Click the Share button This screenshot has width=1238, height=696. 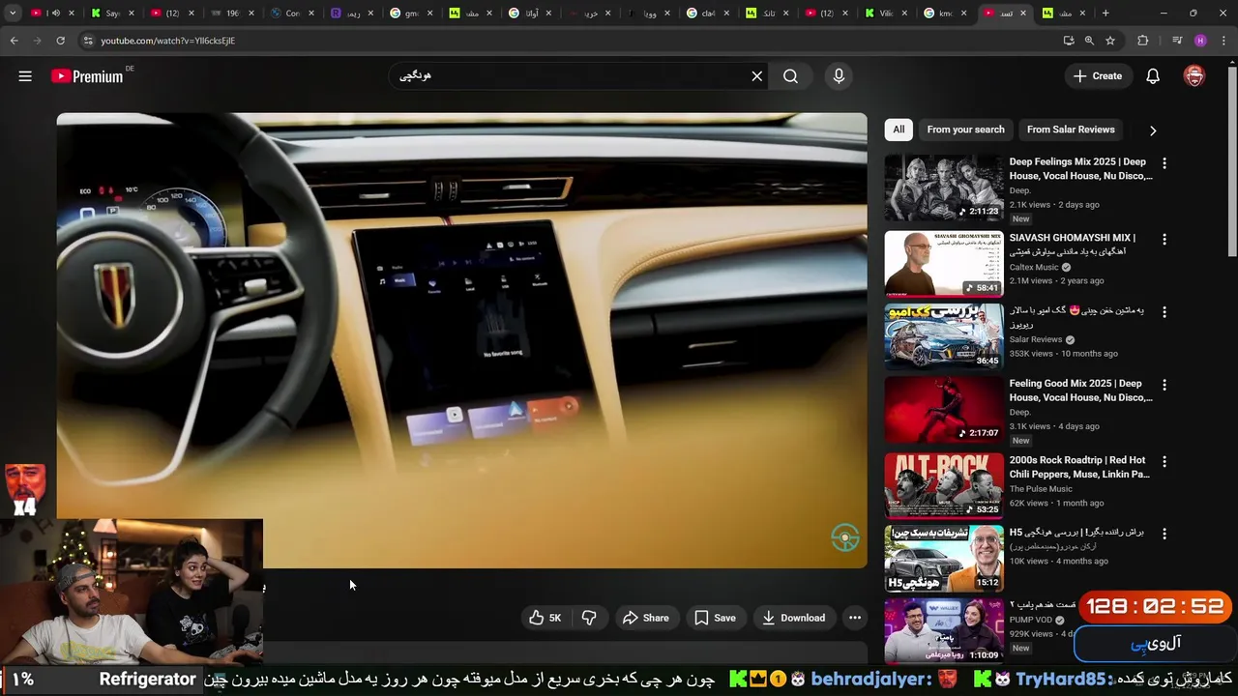click(645, 618)
